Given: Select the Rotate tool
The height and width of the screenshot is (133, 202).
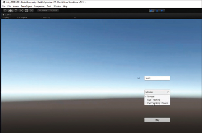Looking at the screenshot, I should click(16, 11).
